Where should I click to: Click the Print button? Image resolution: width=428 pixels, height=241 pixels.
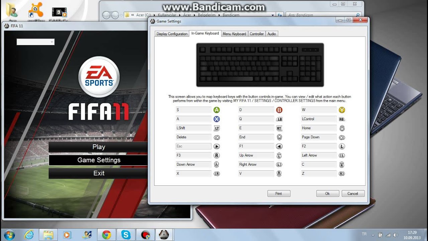point(279,193)
